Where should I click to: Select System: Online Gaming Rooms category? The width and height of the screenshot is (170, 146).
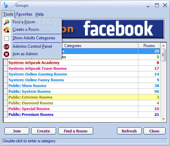[x=73, y=74]
